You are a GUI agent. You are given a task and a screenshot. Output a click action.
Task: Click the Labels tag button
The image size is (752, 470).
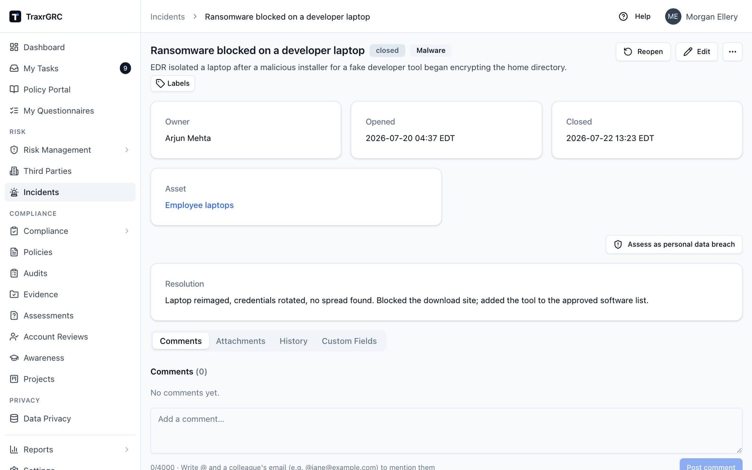[x=172, y=83]
